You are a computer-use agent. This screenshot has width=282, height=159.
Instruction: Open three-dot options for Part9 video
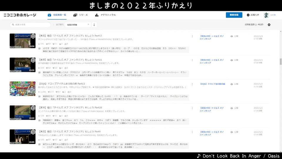pyautogui.click(x=192, y=132)
